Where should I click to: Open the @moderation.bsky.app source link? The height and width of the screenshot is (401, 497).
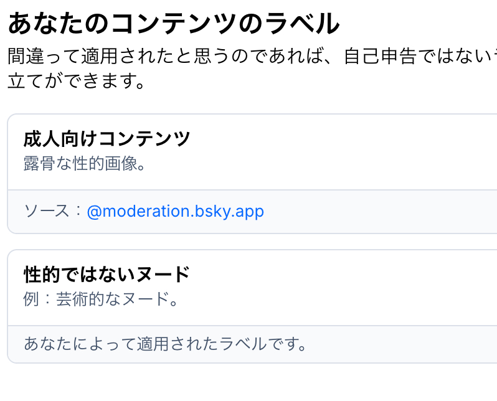(x=176, y=211)
